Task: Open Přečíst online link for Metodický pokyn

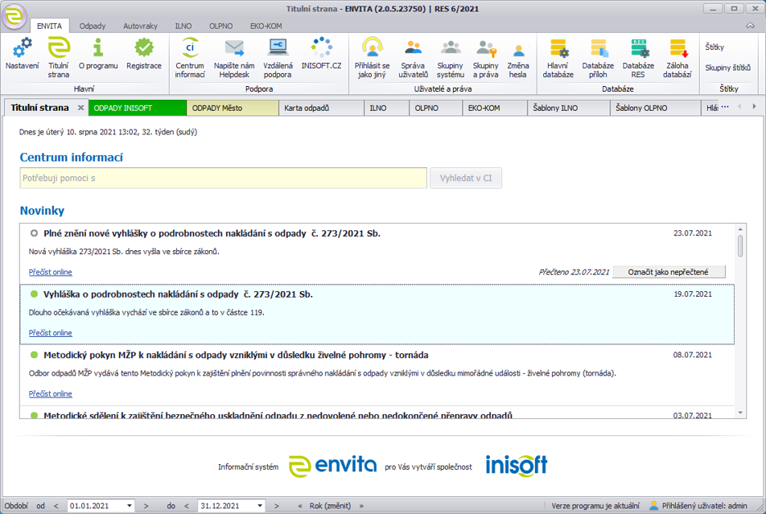Action: click(51, 394)
